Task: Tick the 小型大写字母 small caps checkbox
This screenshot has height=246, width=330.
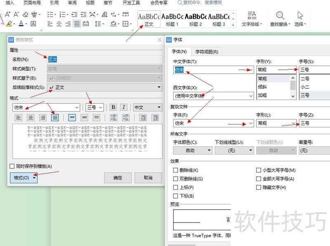Action: pos(259,170)
